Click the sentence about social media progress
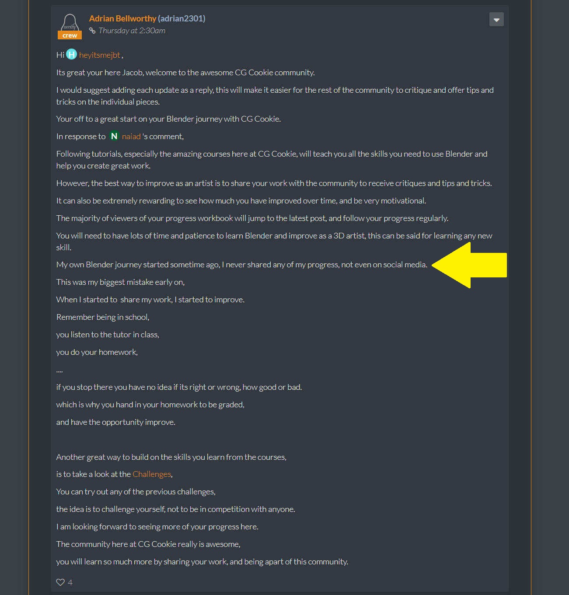 tap(242, 265)
